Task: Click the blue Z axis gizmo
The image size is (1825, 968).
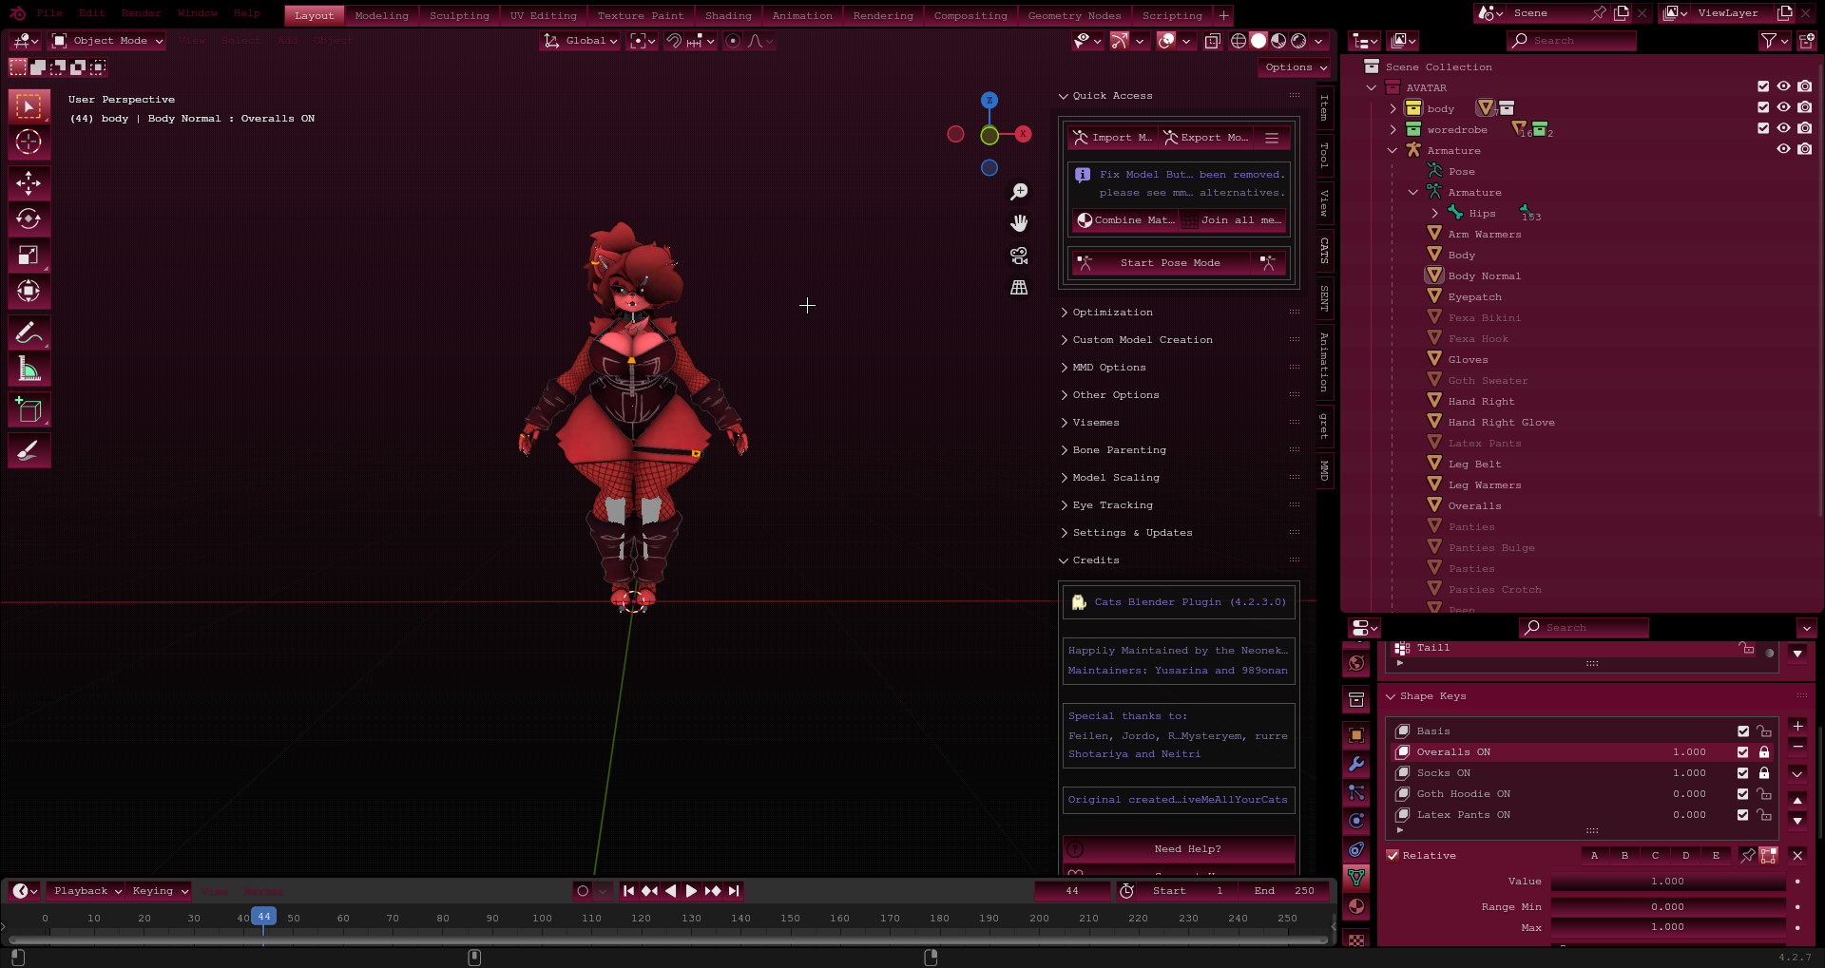Action: [x=989, y=100]
